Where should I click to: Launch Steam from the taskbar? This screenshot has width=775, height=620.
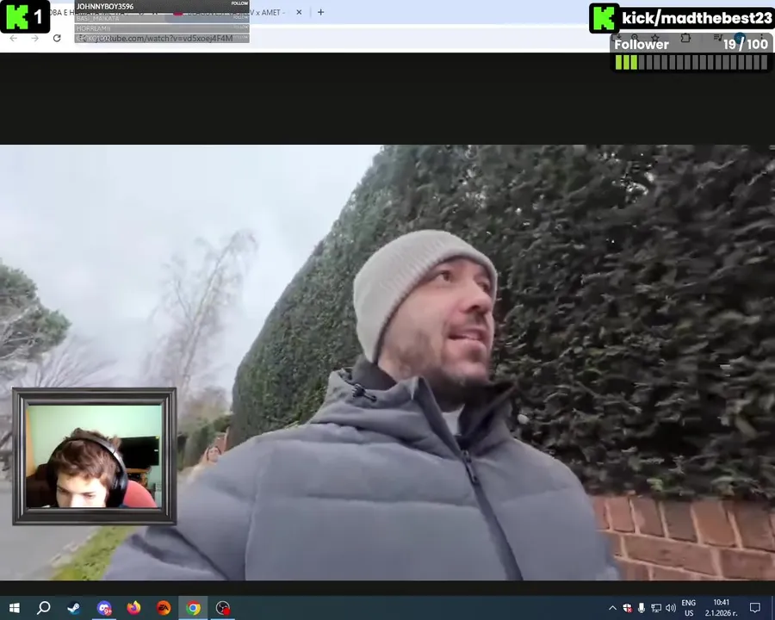point(74,608)
